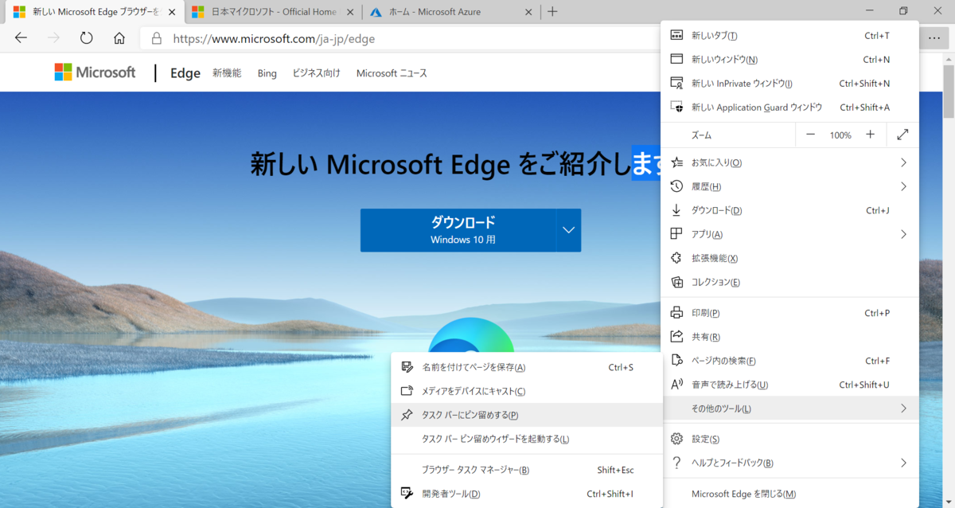This screenshot has height=508, width=955.
Task: Click the Read aloud icon in the menu
Action: tap(677, 385)
